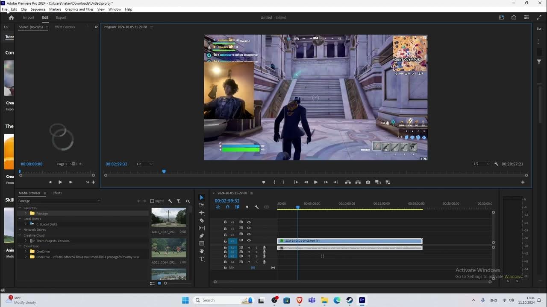Click the Extract button
The image size is (547, 307).
pos(358,182)
